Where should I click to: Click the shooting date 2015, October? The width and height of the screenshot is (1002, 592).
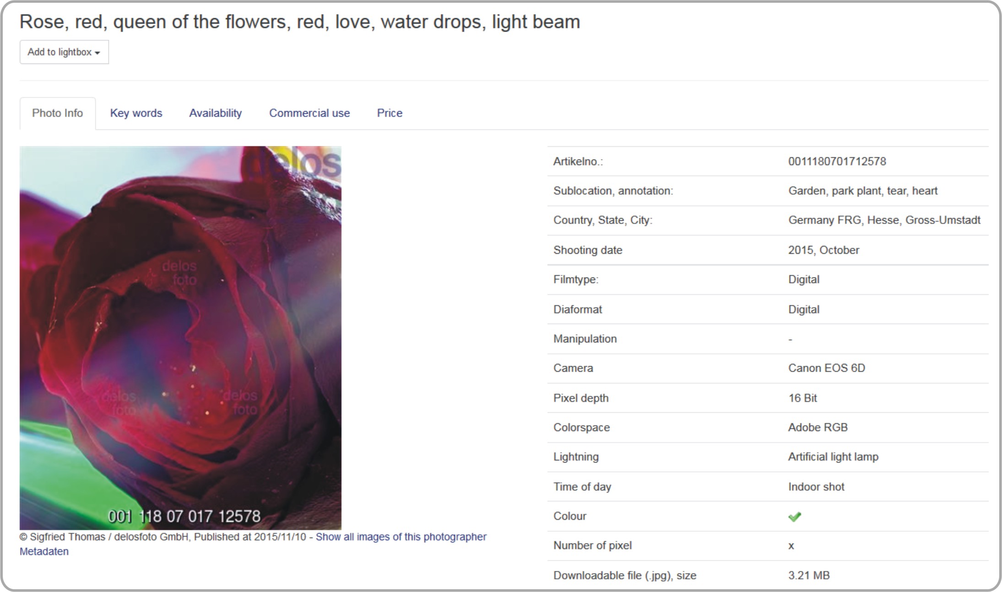[823, 250]
